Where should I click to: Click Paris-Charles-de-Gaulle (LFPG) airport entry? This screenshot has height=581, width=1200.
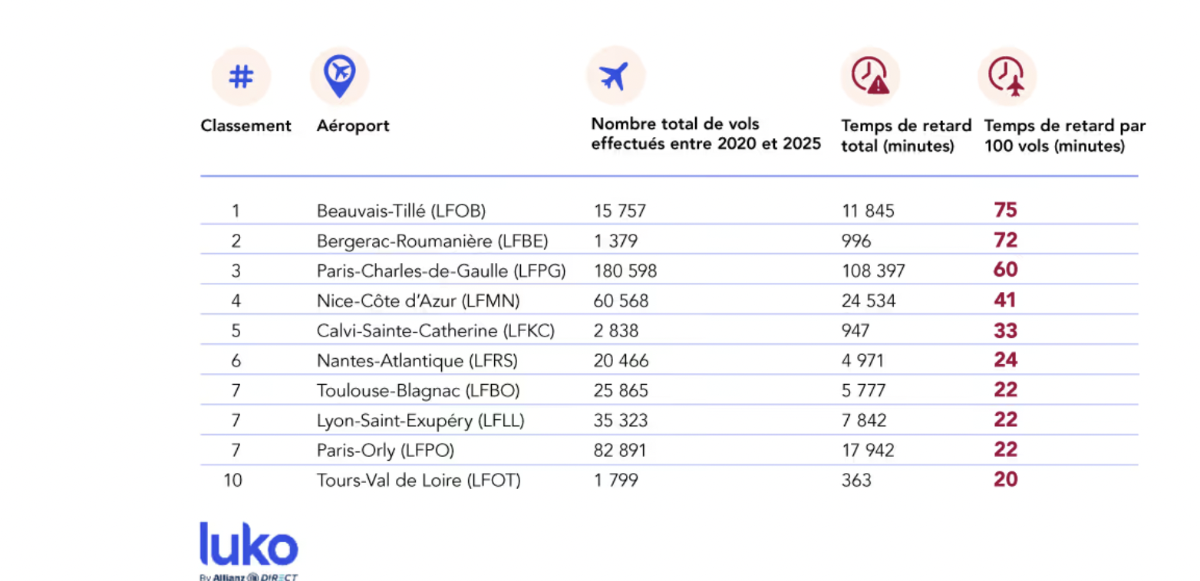(441, 271)
